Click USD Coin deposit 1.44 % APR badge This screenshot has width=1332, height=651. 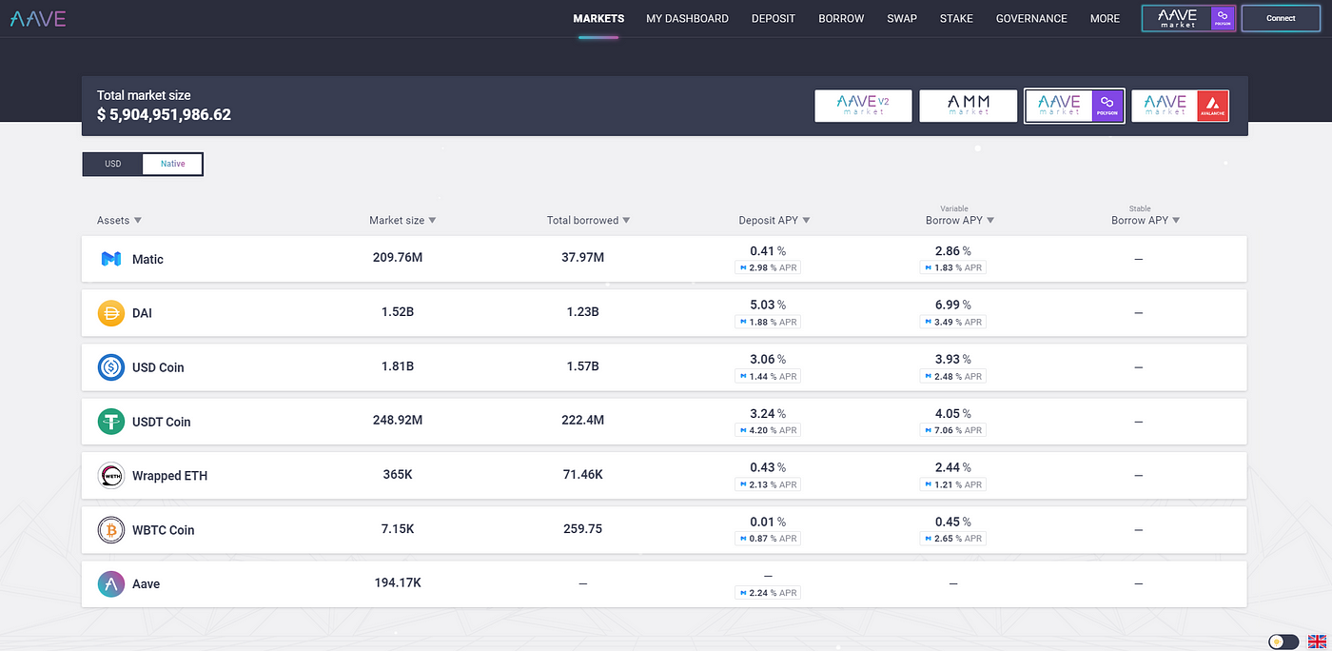(x=768, y=377)
